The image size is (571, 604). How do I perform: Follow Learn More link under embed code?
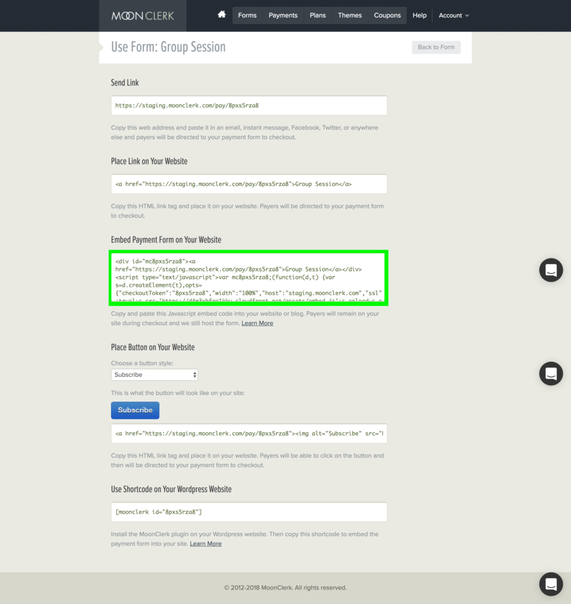(257, 323)
